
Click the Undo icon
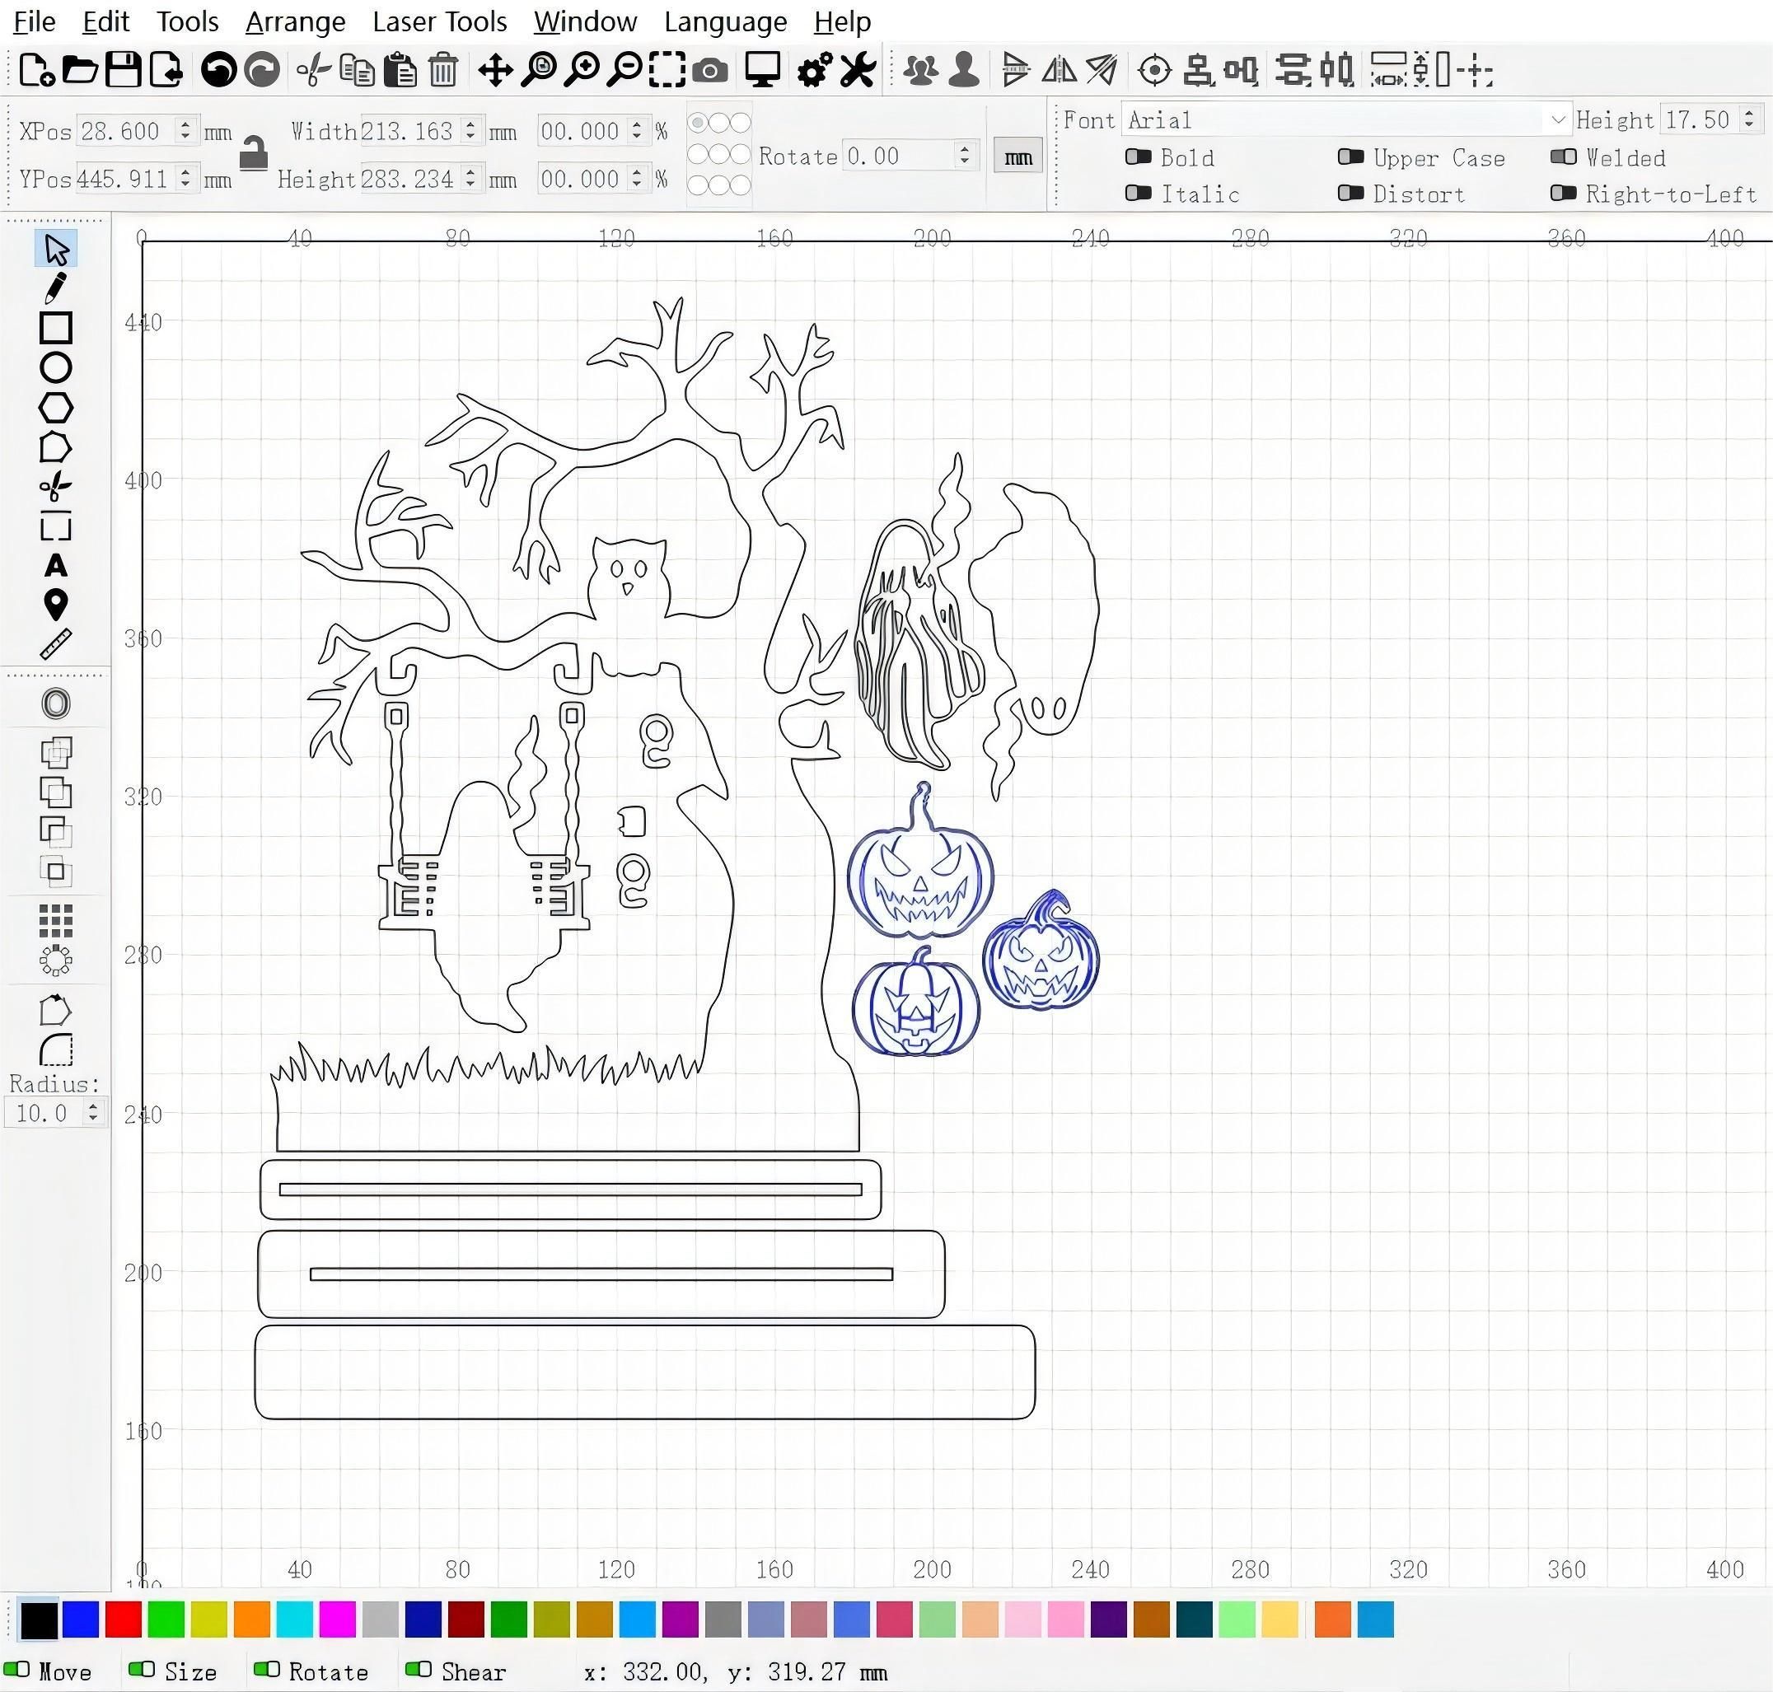point(218,69)
